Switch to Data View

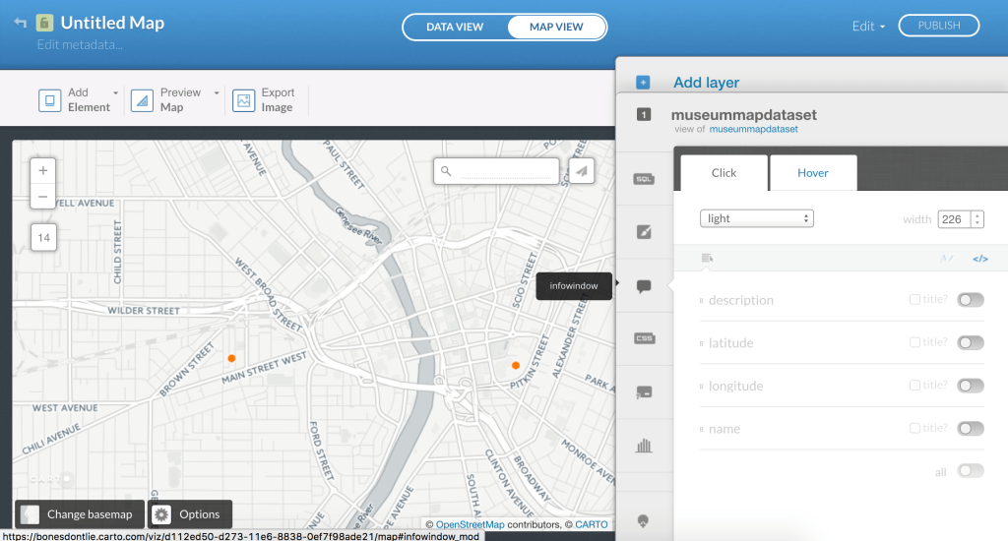click(455, 27)
